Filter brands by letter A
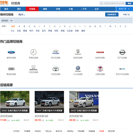 19,26
